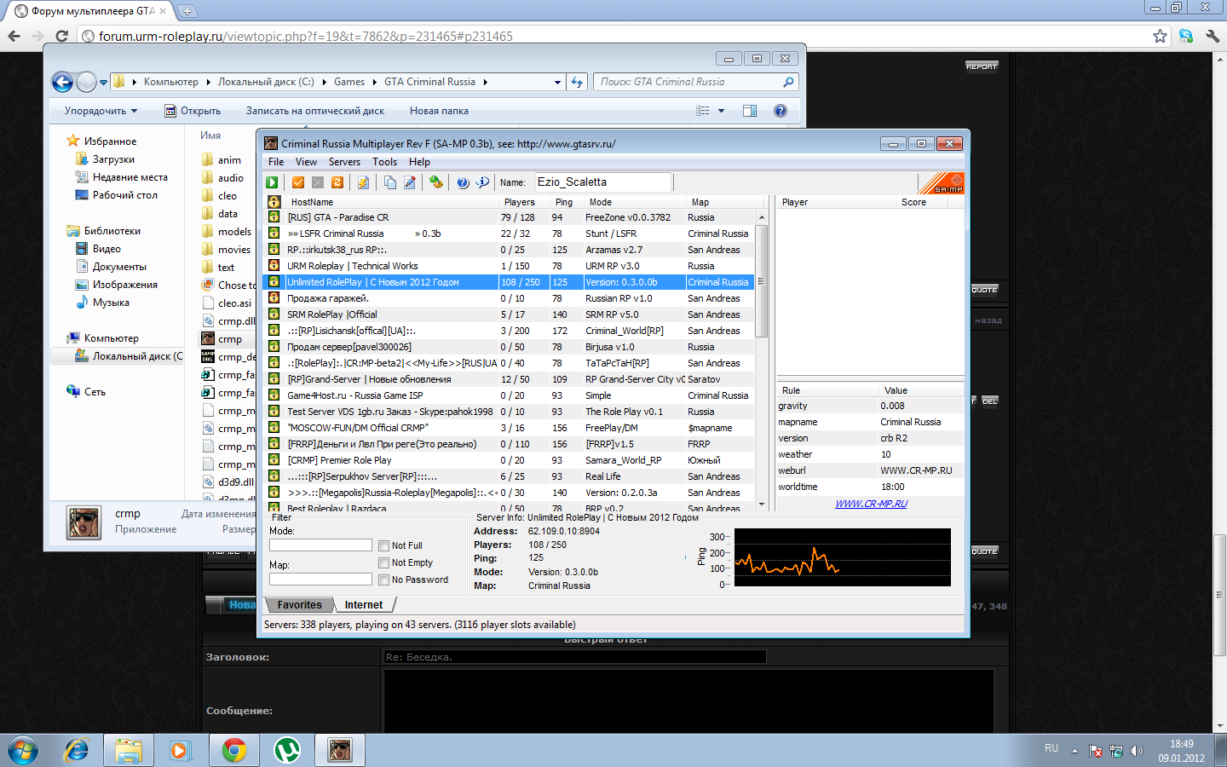Click the About info bubble icon
This screenshot has height=767, width=1227.
pyautogui.click(x=482, y=182)
